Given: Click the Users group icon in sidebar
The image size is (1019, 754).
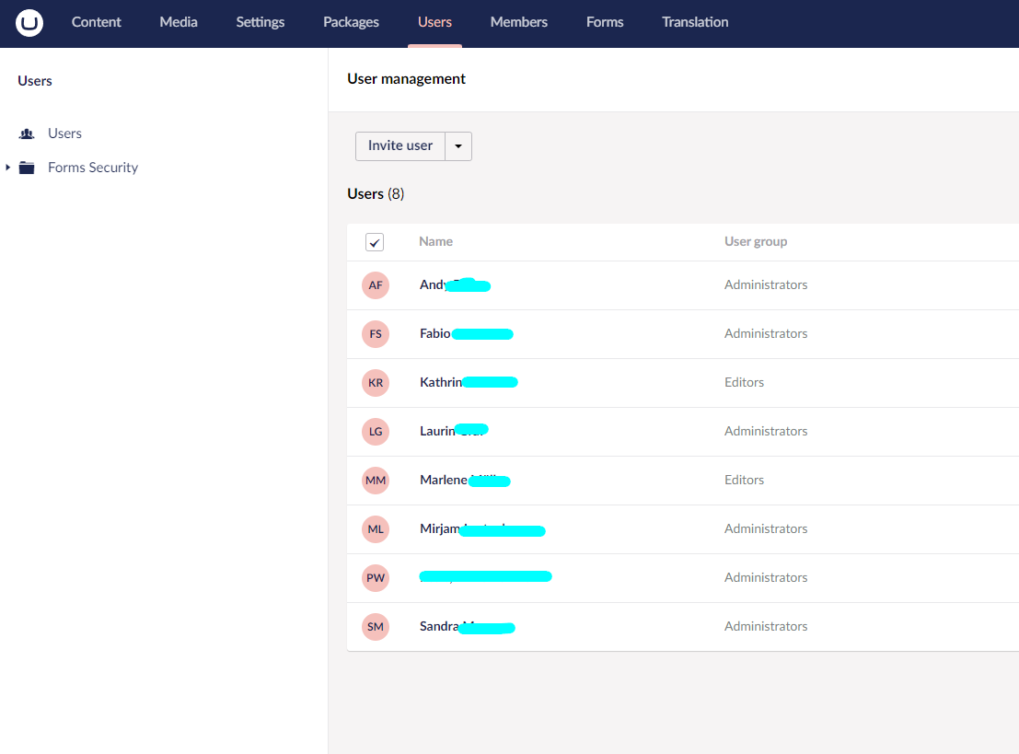Looking at the screenshot, I should [x=27, y=134].
